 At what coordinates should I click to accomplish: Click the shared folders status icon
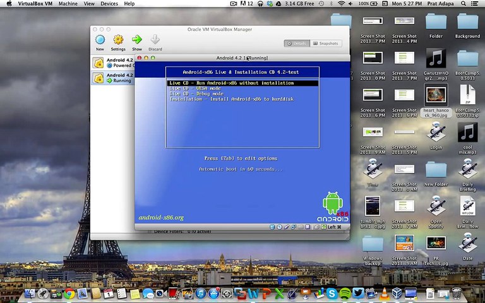[301, 227]
